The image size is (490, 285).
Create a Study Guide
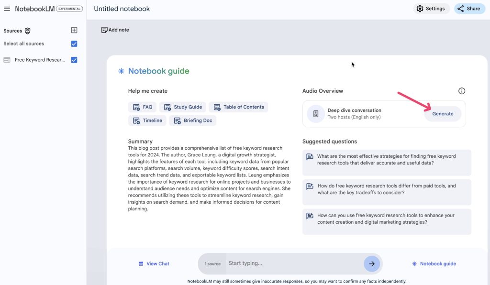click(183, 107)
